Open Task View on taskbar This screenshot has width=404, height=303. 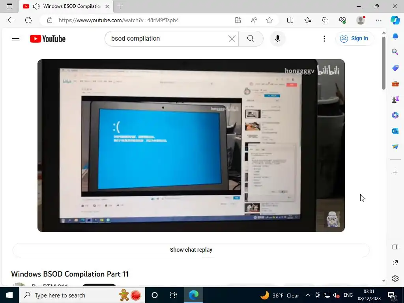(174, 295)
